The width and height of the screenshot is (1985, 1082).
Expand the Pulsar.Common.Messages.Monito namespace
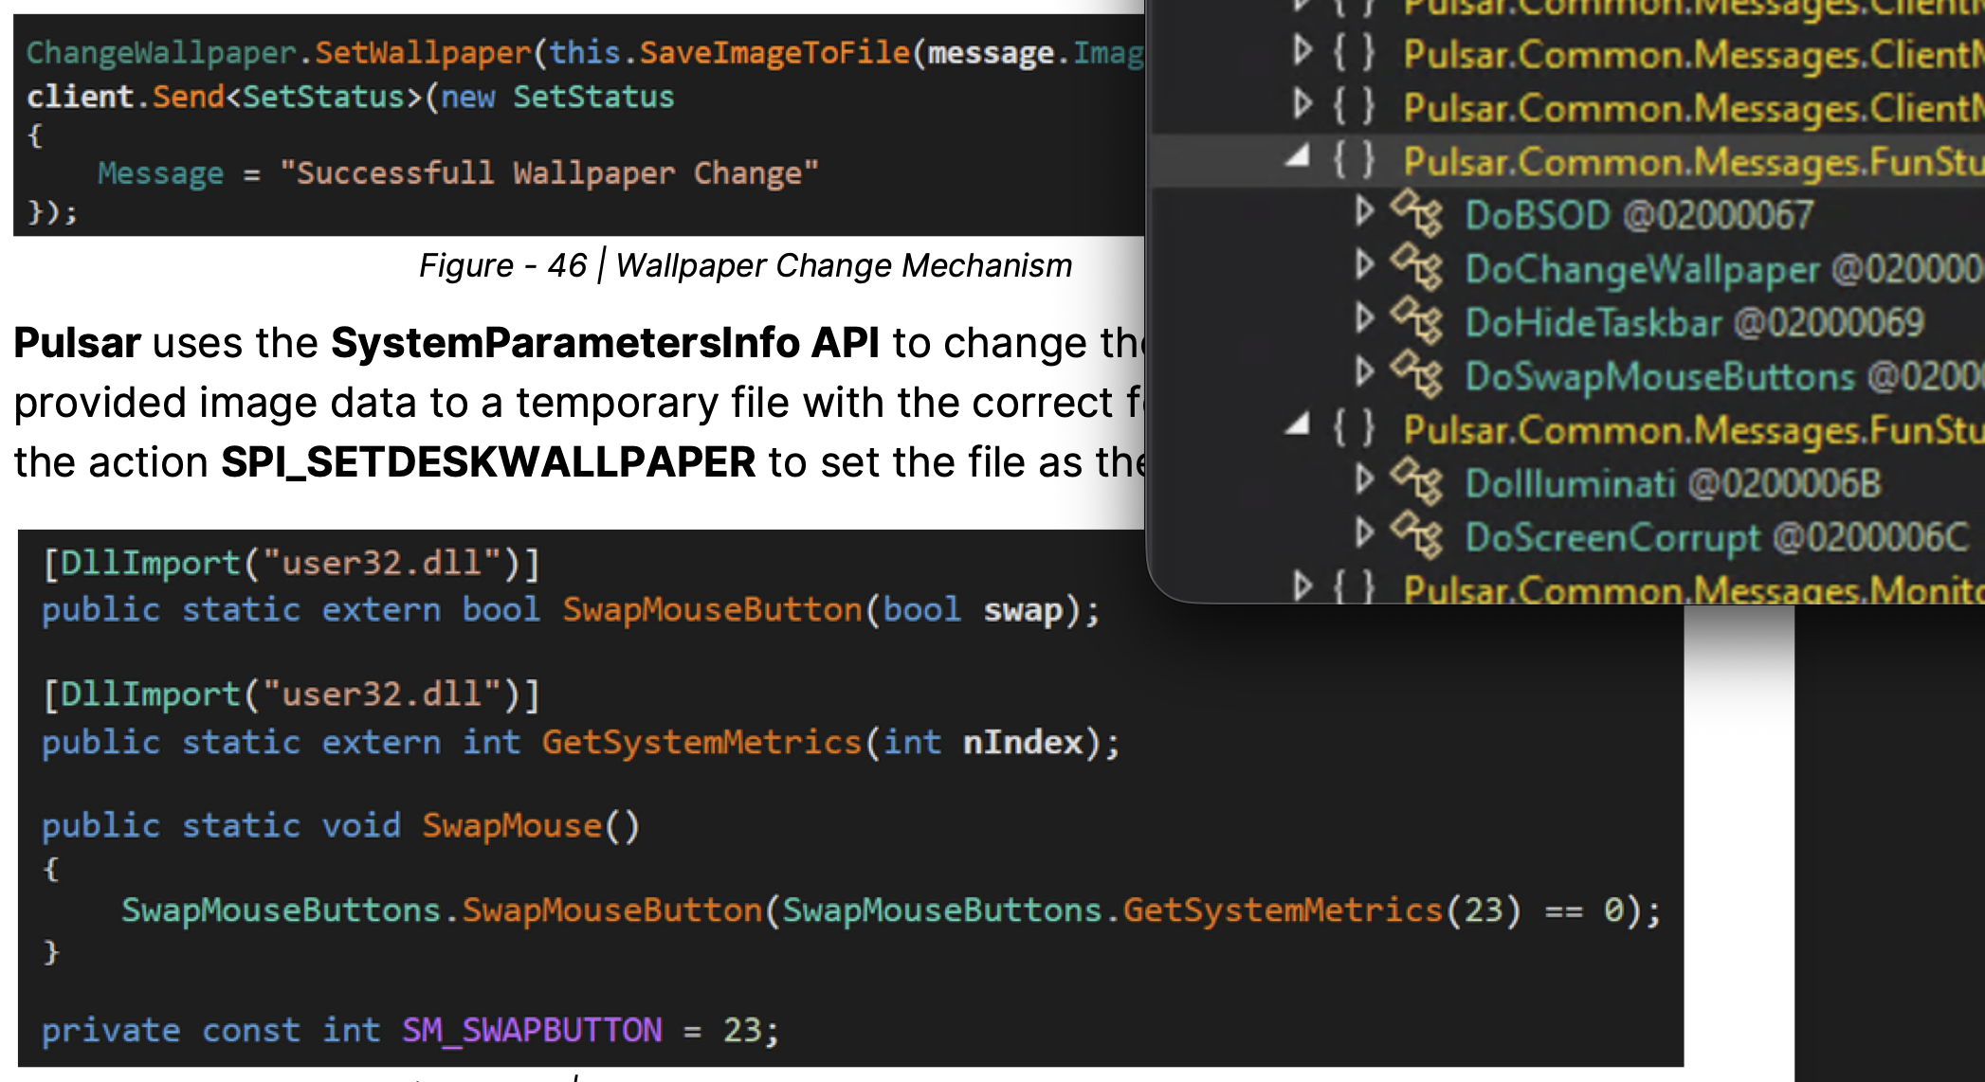click(1303, 586)
